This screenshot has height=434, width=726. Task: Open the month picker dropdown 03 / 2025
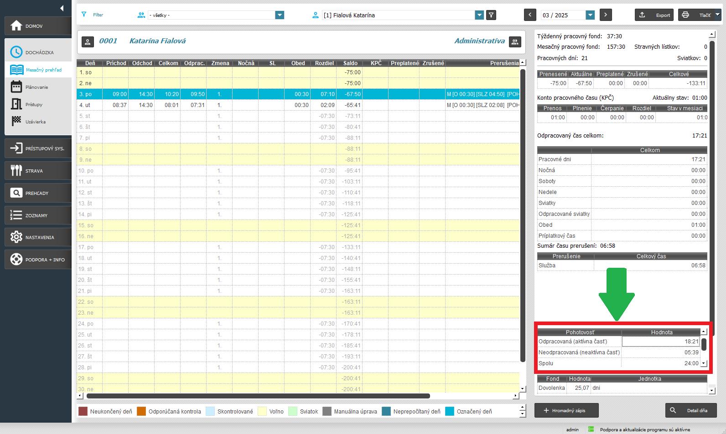(x=590, y=15)
